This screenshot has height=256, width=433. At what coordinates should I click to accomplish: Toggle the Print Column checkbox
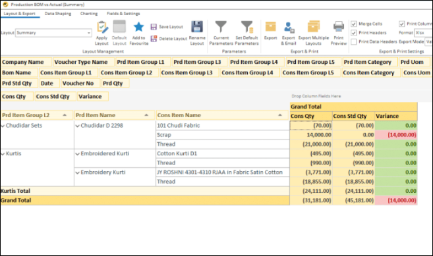pos(401,24)
